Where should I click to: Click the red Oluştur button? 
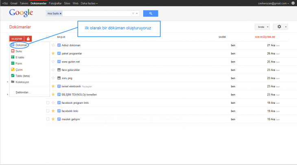(17, 39)
